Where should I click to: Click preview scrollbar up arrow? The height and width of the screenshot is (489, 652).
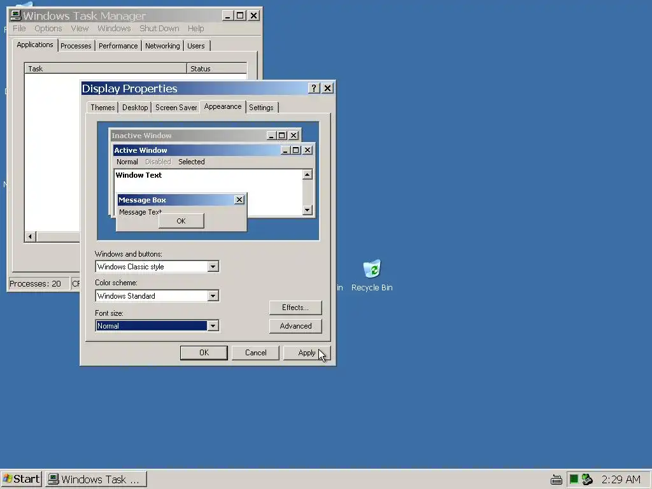coord(308,174)
